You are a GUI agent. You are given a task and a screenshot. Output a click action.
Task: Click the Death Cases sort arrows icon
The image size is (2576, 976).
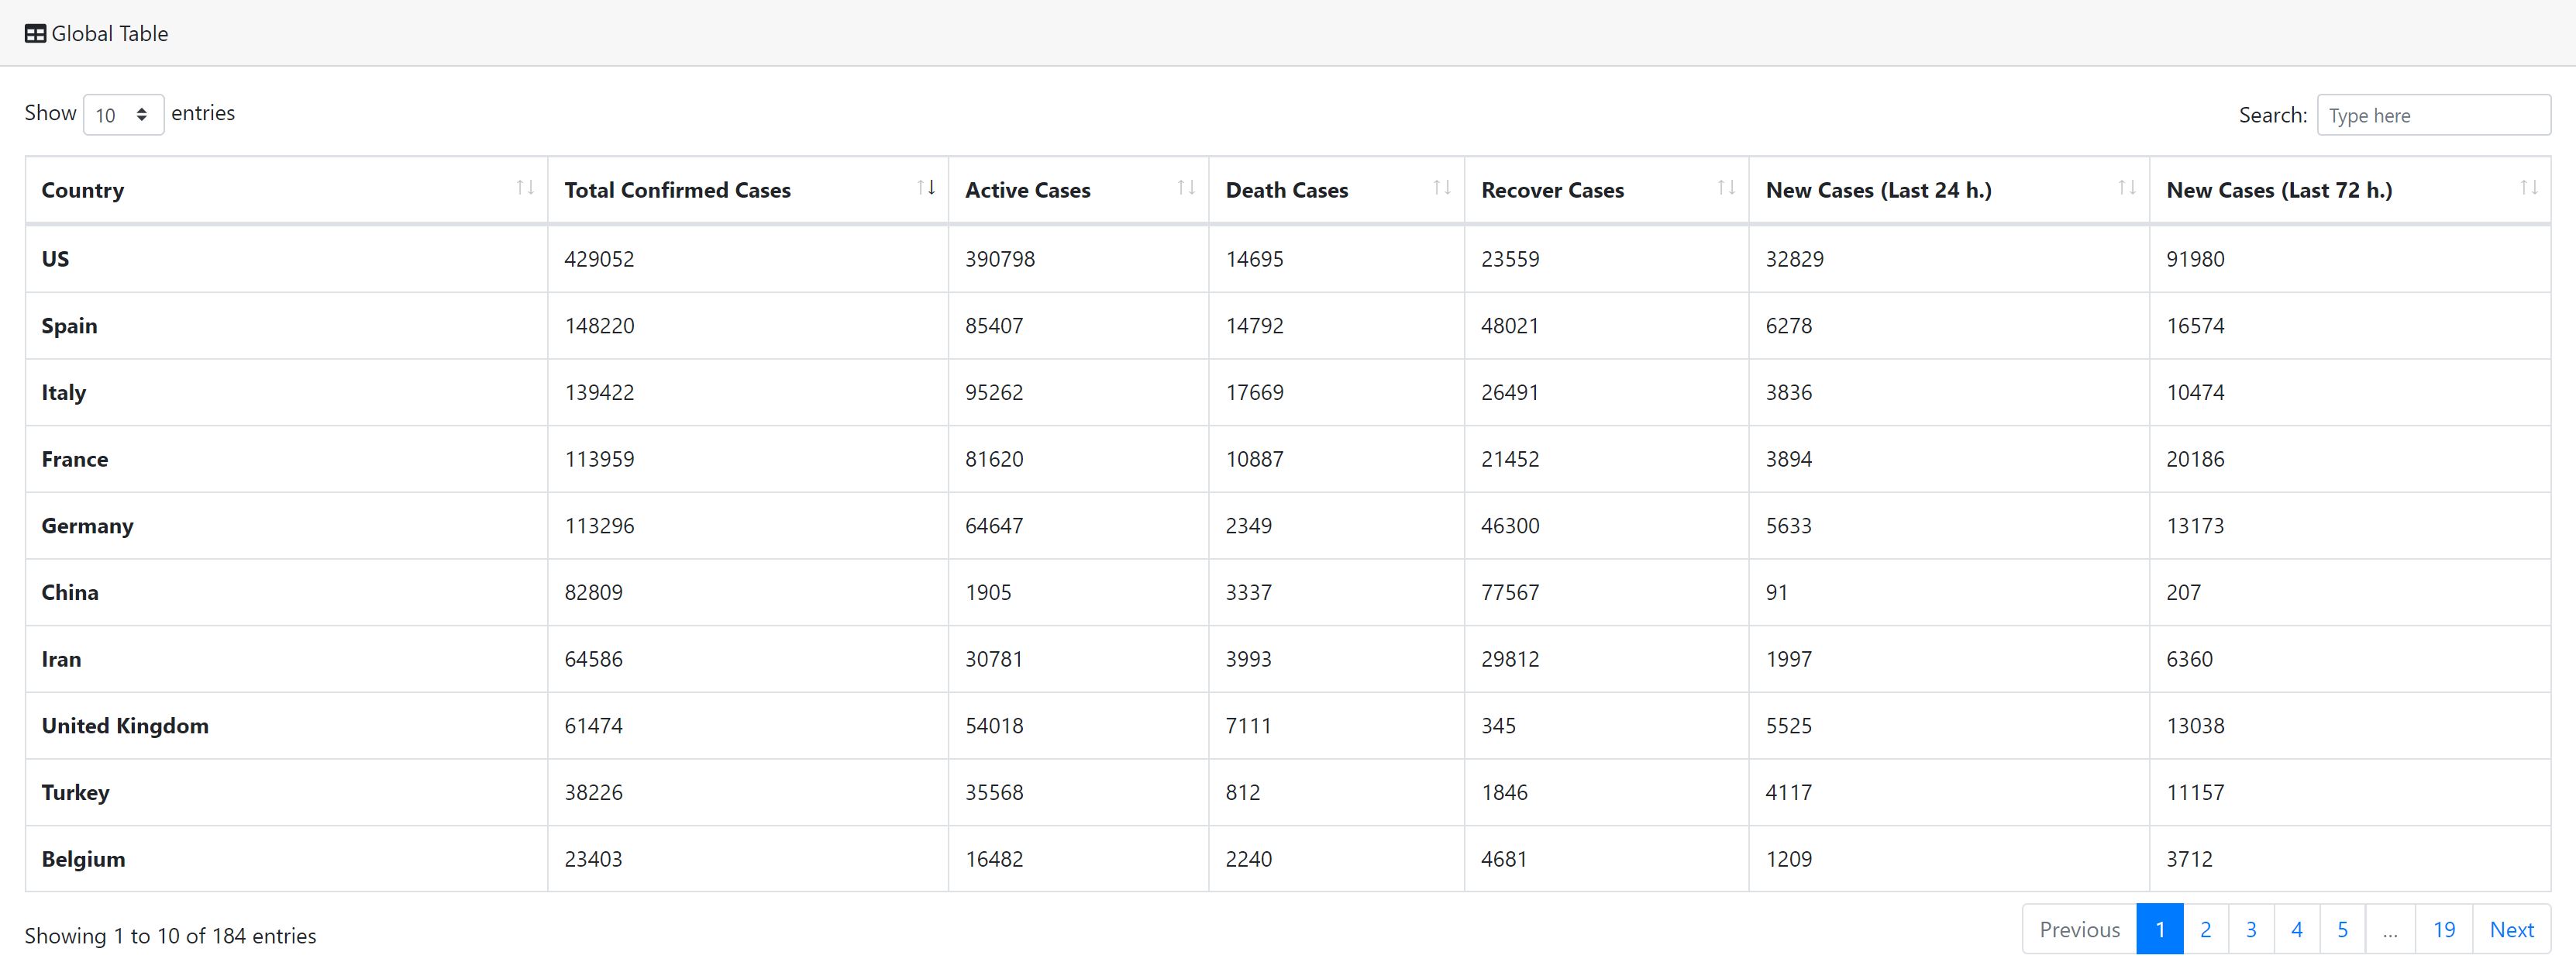1441,188
